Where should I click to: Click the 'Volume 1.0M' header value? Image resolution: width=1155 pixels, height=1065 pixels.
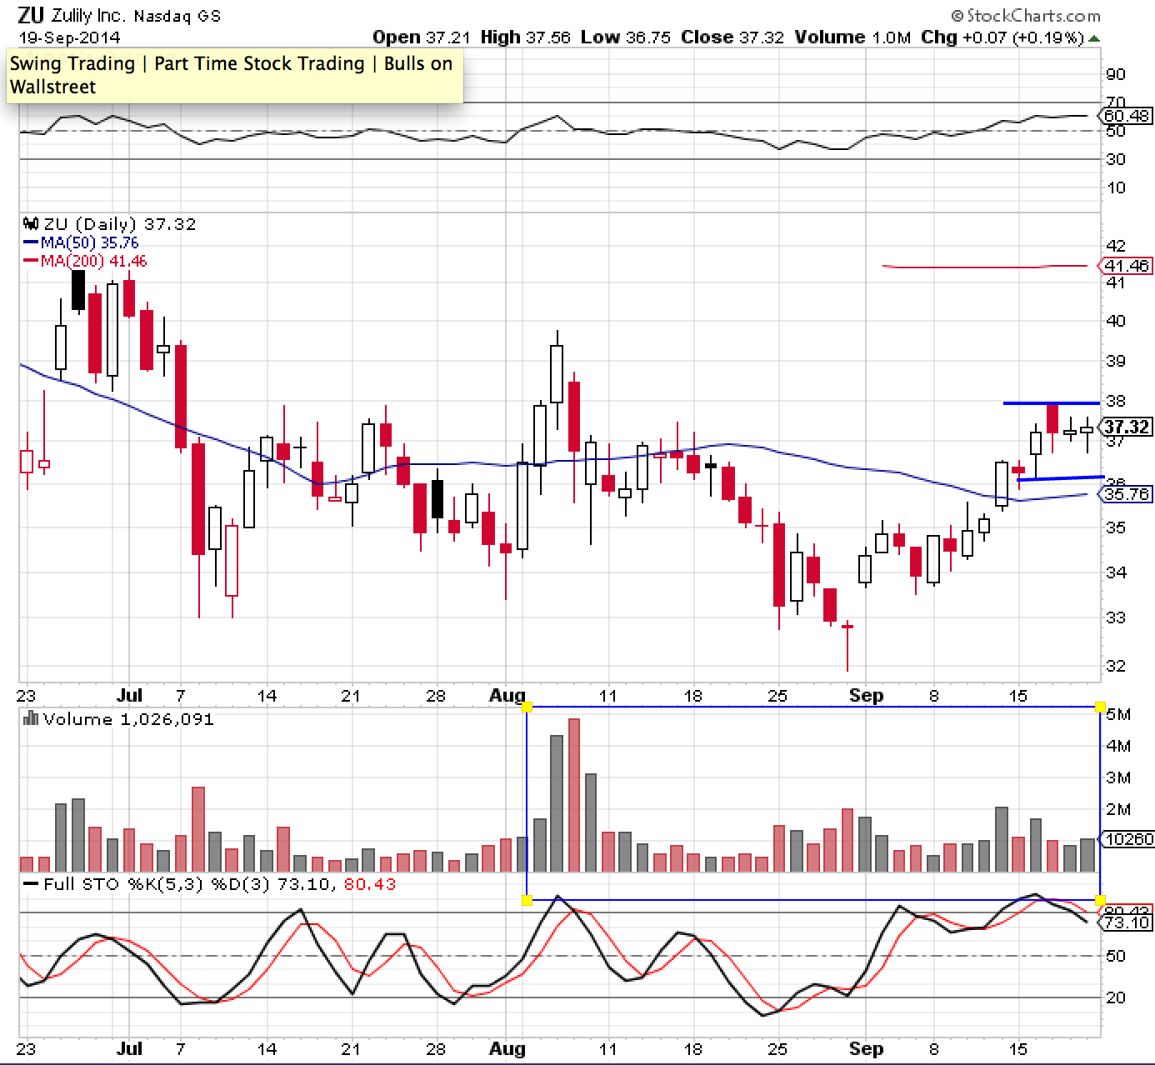852,37
